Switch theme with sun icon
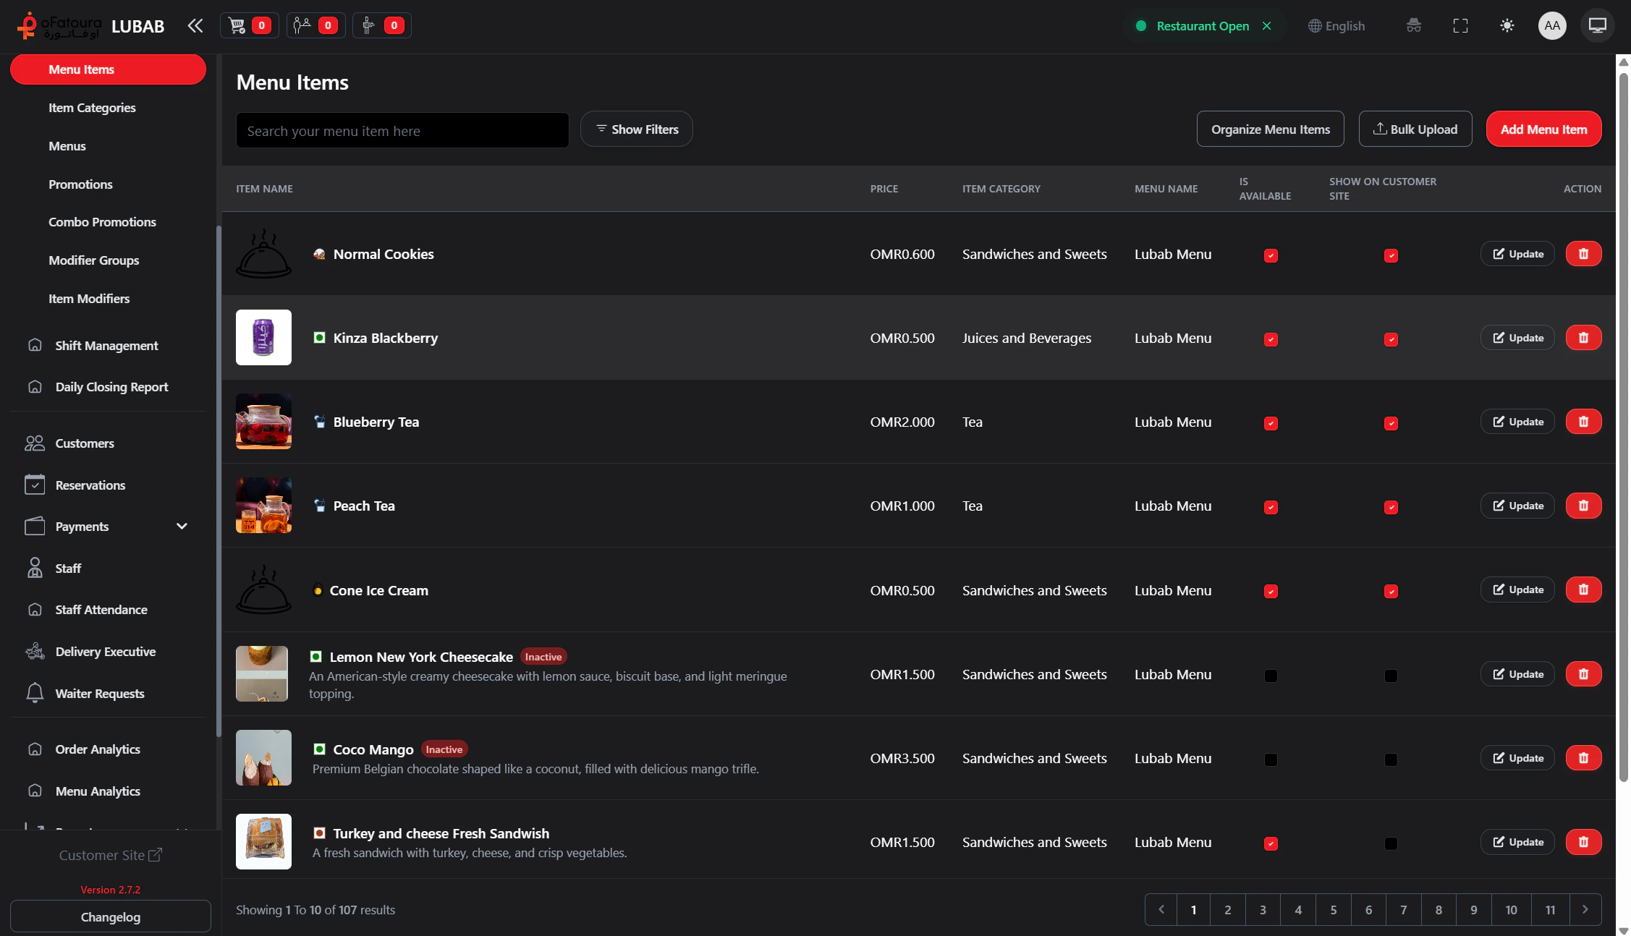Viewport: 1631px width, 936px height. click(1507, 26)
